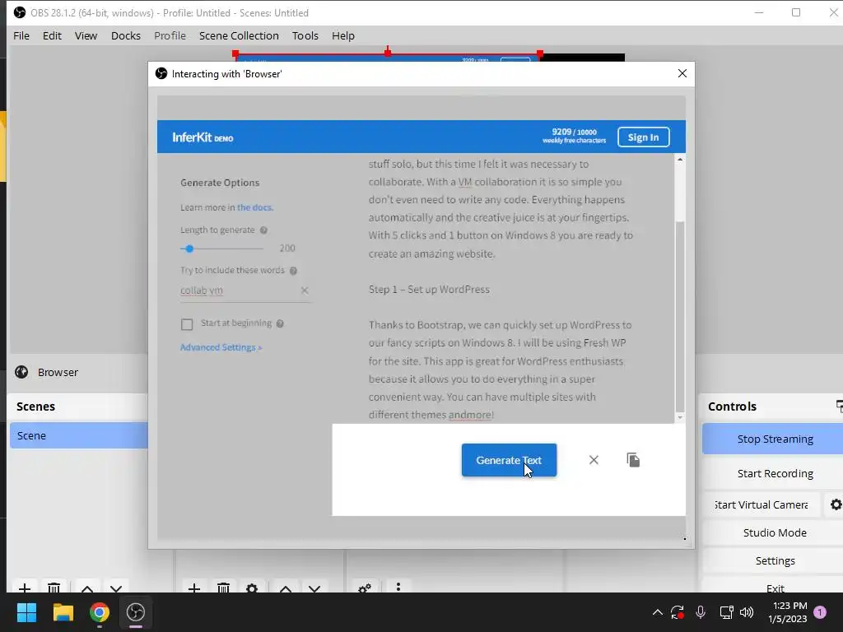This screenshot has width=843, height=632.
Task: Select the 'Scene' item in Scenes list
Action: pos(79,435)
